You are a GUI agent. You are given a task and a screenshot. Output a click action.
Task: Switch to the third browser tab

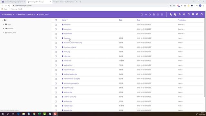pyautogui.click(x=65, y=2)
